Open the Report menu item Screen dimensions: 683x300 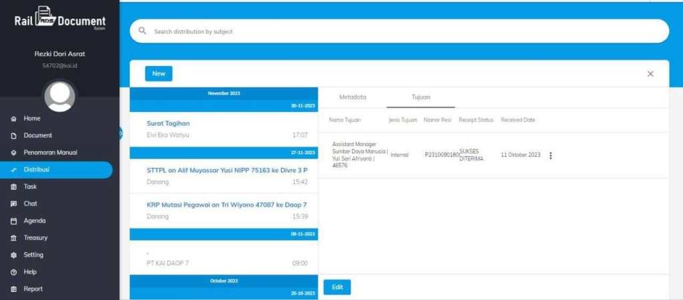tap(33, 289)
